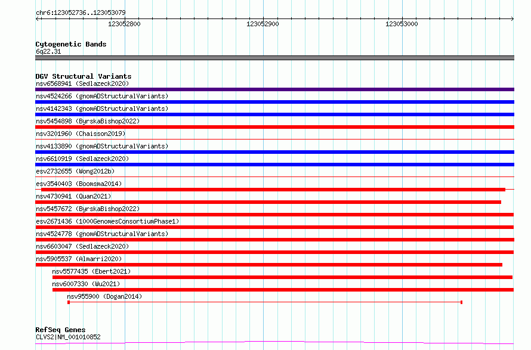531x350 pixels.
Task: Click the magenta CLVS2 gene line
Action: point(274,343)
